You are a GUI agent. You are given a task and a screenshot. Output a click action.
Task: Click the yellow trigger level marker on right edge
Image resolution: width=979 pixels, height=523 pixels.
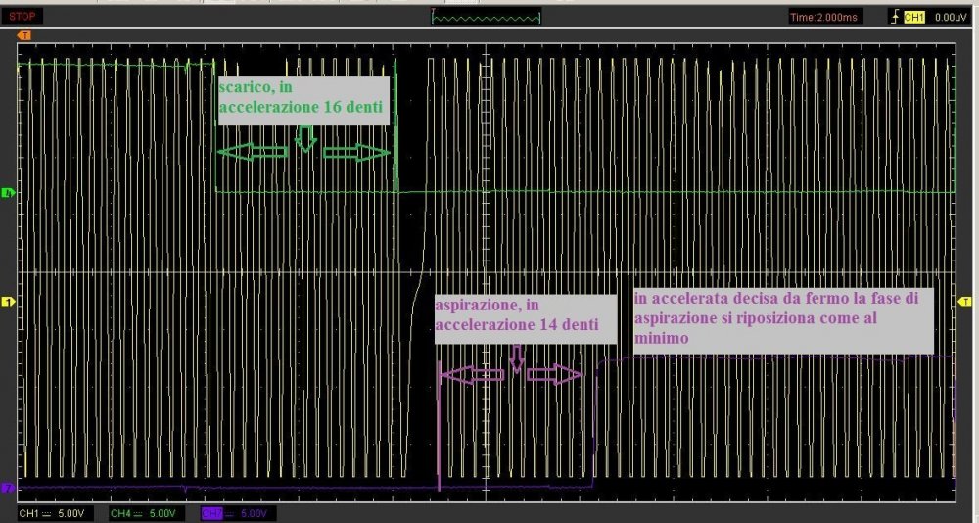pos(968,302)
